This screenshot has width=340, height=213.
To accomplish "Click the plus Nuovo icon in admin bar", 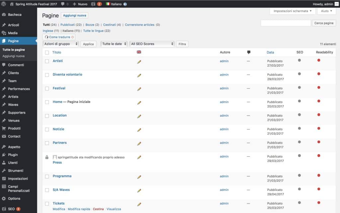I will coord(74,4).
